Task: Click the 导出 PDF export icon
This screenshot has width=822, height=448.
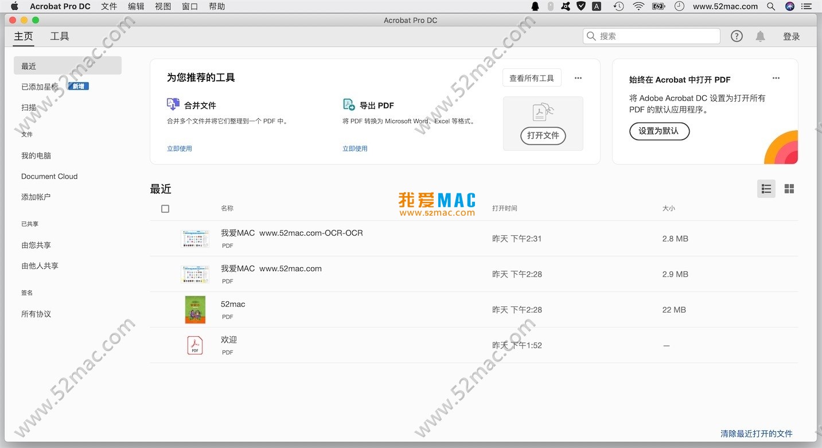Action: click(349, 104)
